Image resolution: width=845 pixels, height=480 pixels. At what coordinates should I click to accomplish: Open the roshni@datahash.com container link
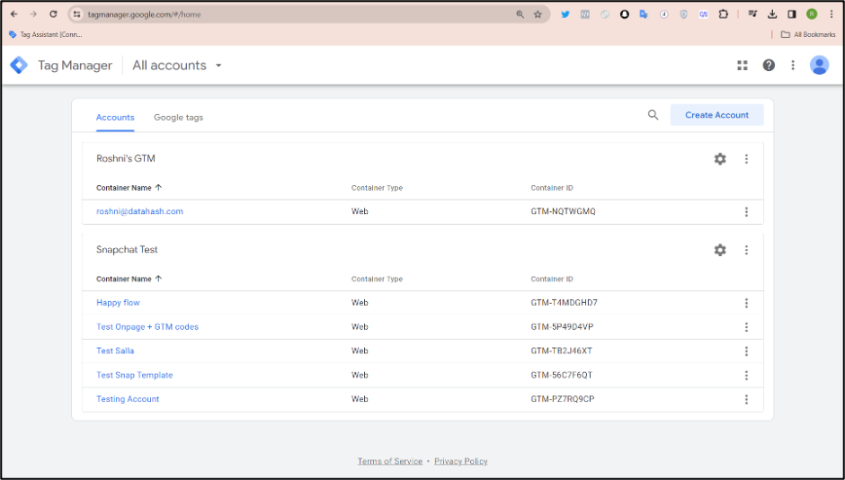tap(139, 211)
